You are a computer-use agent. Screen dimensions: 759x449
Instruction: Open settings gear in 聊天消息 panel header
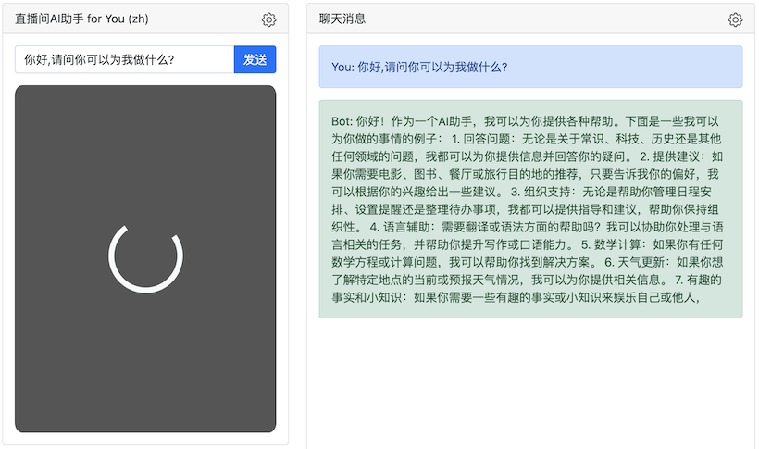(x=735, y=19)
